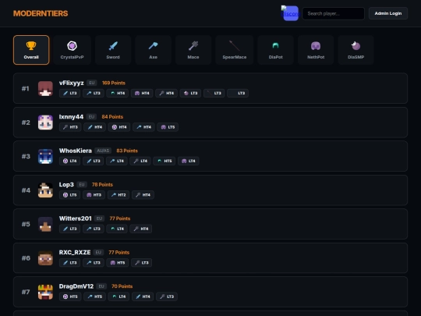Click Lop3's HT3 NethPot tier badge

click(94, 195)
